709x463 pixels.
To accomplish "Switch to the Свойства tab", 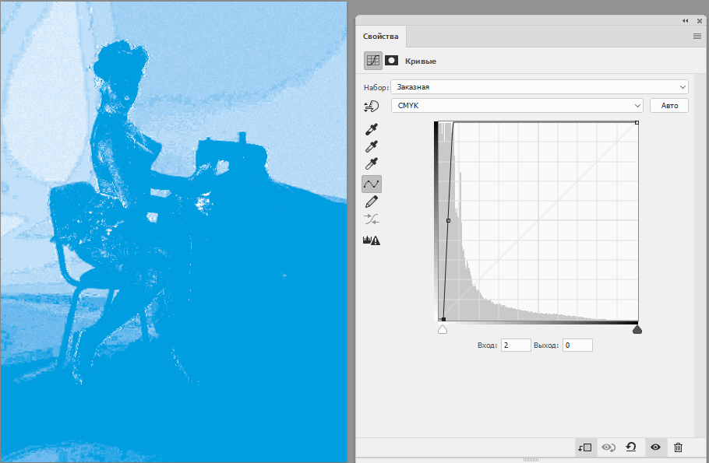I will click(381, 36).
